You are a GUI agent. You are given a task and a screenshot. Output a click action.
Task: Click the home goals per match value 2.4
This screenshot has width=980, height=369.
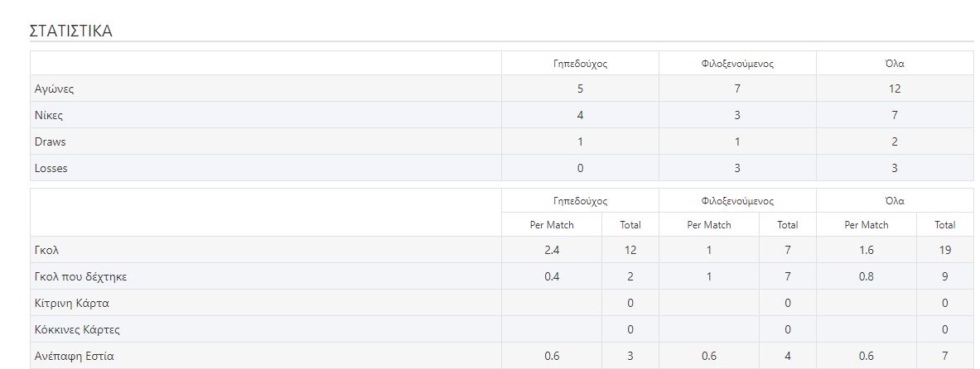coord(552,250)
